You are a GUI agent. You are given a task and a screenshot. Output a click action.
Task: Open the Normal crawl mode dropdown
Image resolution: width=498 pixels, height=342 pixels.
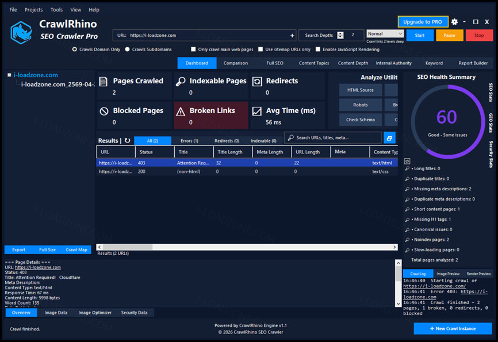tap(385, 34)
